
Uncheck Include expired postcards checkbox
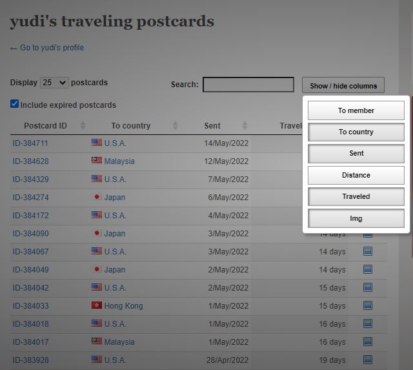[14, 104]
